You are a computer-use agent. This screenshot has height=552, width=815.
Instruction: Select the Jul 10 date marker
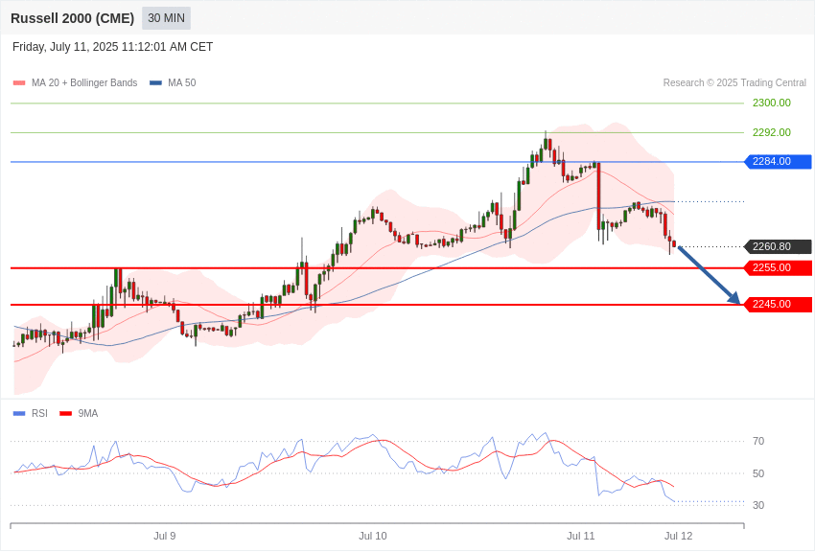[x=373, y=536]
